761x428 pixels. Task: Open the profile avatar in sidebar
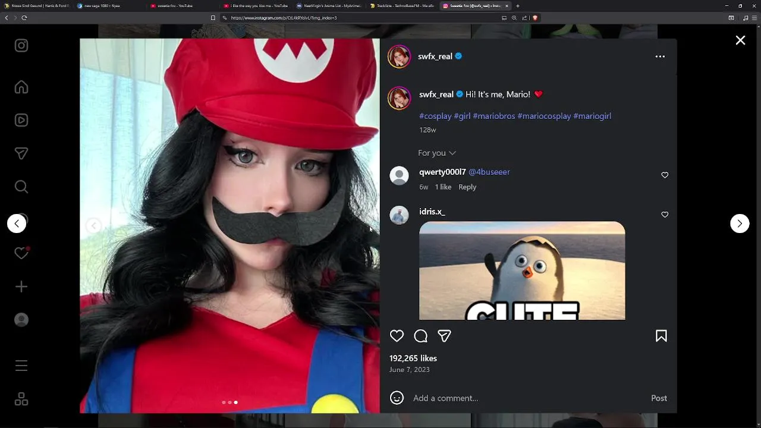click(x=21, y=320)
